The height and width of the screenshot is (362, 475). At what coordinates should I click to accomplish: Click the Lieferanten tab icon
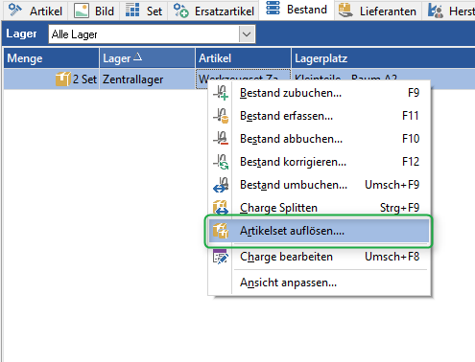(345, 10)
